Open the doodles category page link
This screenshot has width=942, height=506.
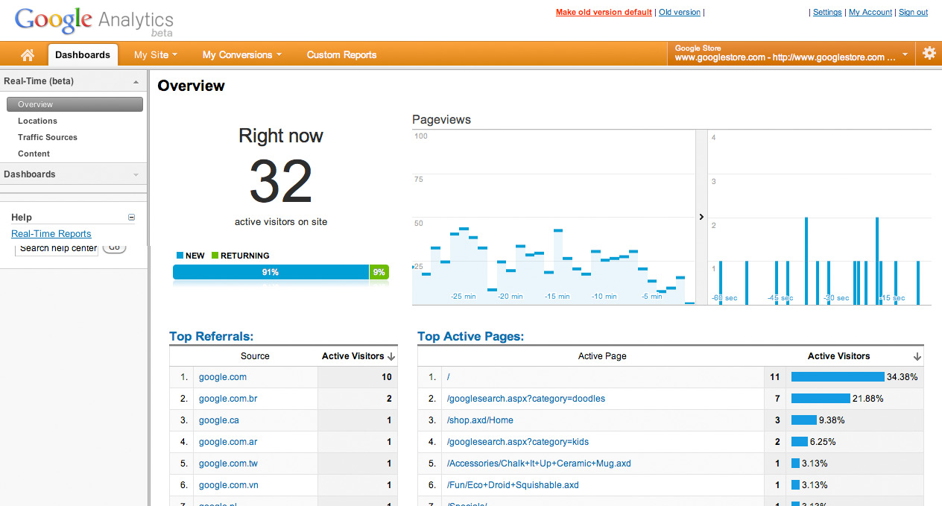526,399
